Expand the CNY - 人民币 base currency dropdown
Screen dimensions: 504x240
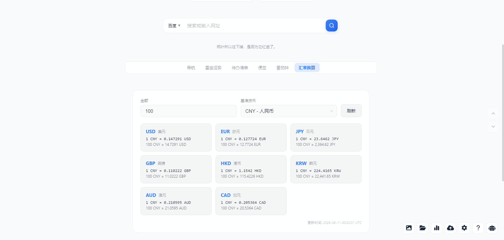tap(289, 111)
